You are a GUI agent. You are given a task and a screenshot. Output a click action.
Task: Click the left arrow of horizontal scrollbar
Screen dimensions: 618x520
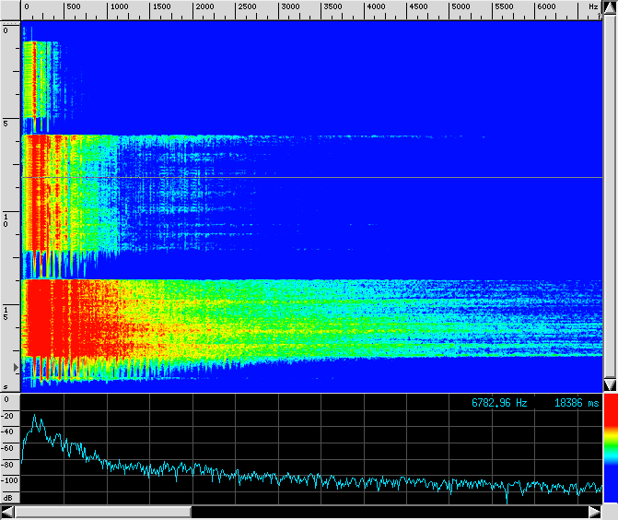[7, 512]
